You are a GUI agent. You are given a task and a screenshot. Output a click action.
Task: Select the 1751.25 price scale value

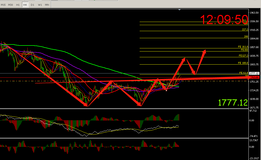[254, 82]
